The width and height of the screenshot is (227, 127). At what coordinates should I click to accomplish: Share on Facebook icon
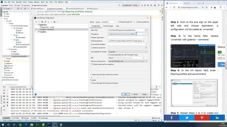pos(172,117)
